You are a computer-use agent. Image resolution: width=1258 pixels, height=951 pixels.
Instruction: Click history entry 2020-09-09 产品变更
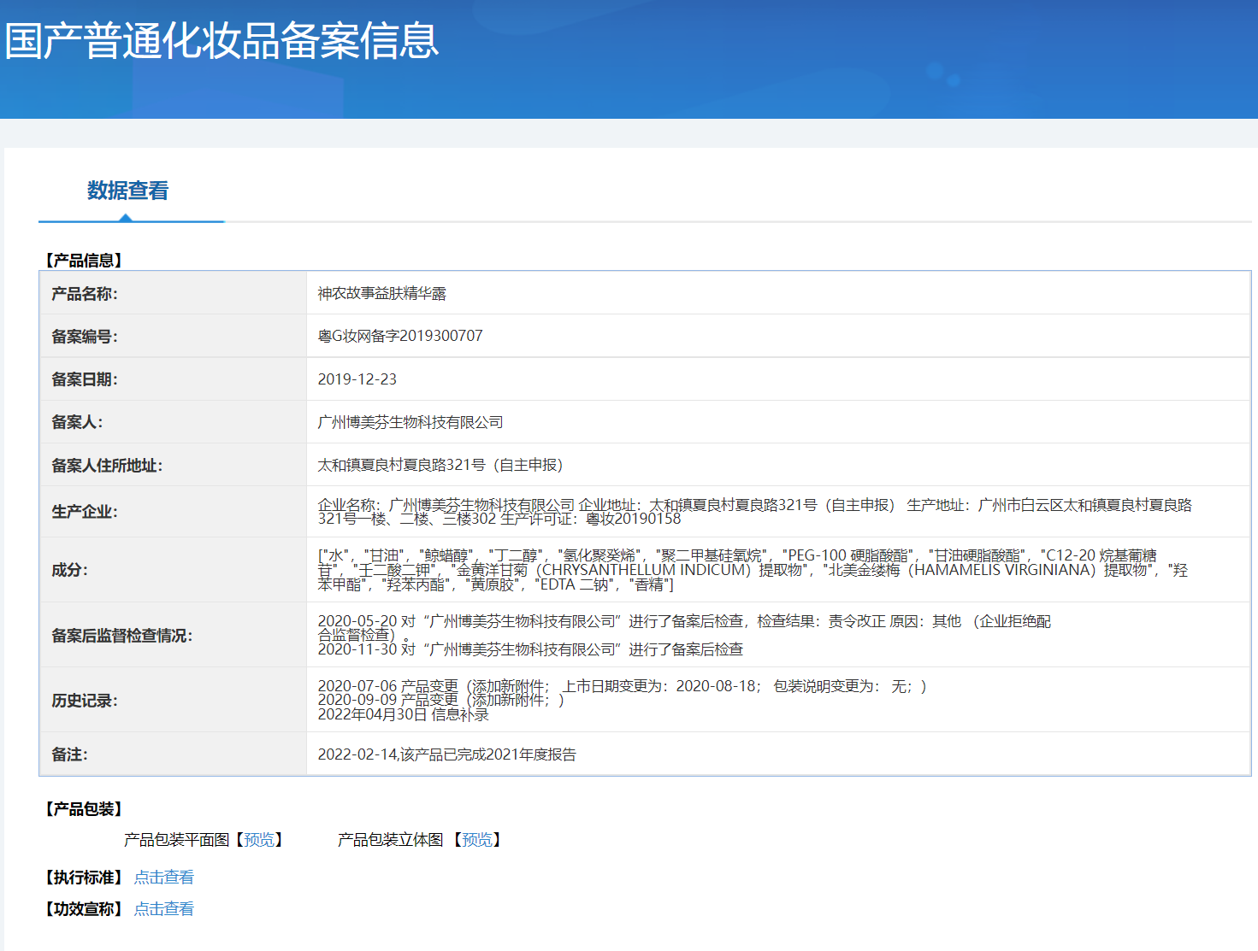tap(441, 700)
